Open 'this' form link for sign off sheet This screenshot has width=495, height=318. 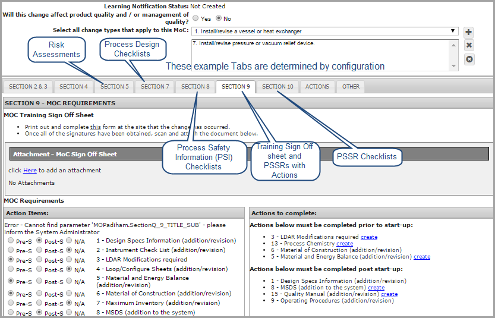point(96,127)
